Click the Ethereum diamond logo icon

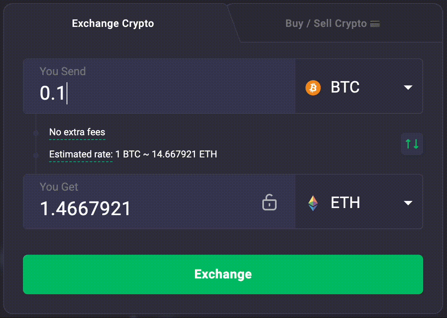(313, 203)
